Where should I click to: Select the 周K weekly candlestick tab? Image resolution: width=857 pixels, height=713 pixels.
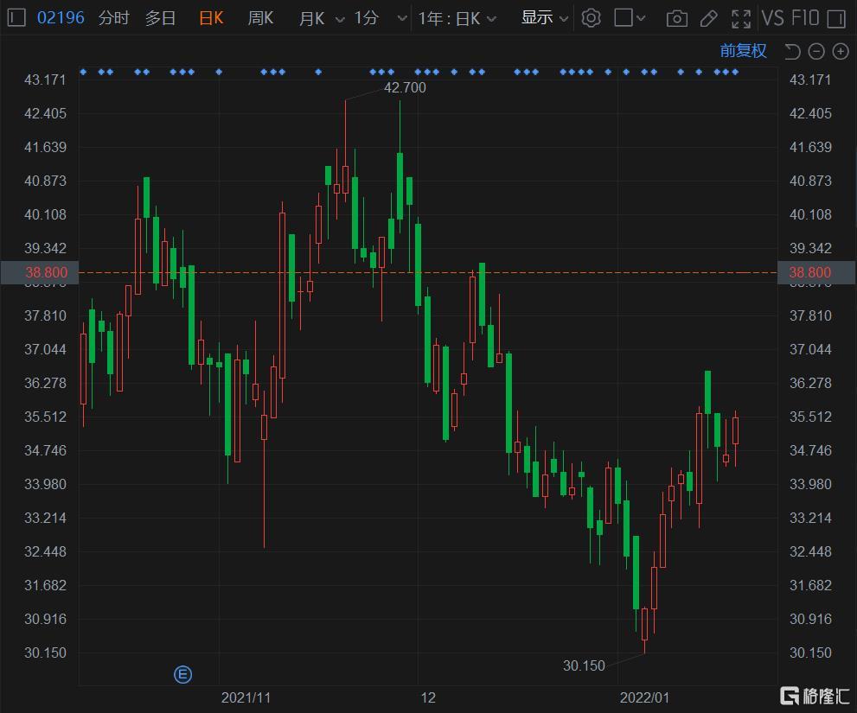click(260, 18)
